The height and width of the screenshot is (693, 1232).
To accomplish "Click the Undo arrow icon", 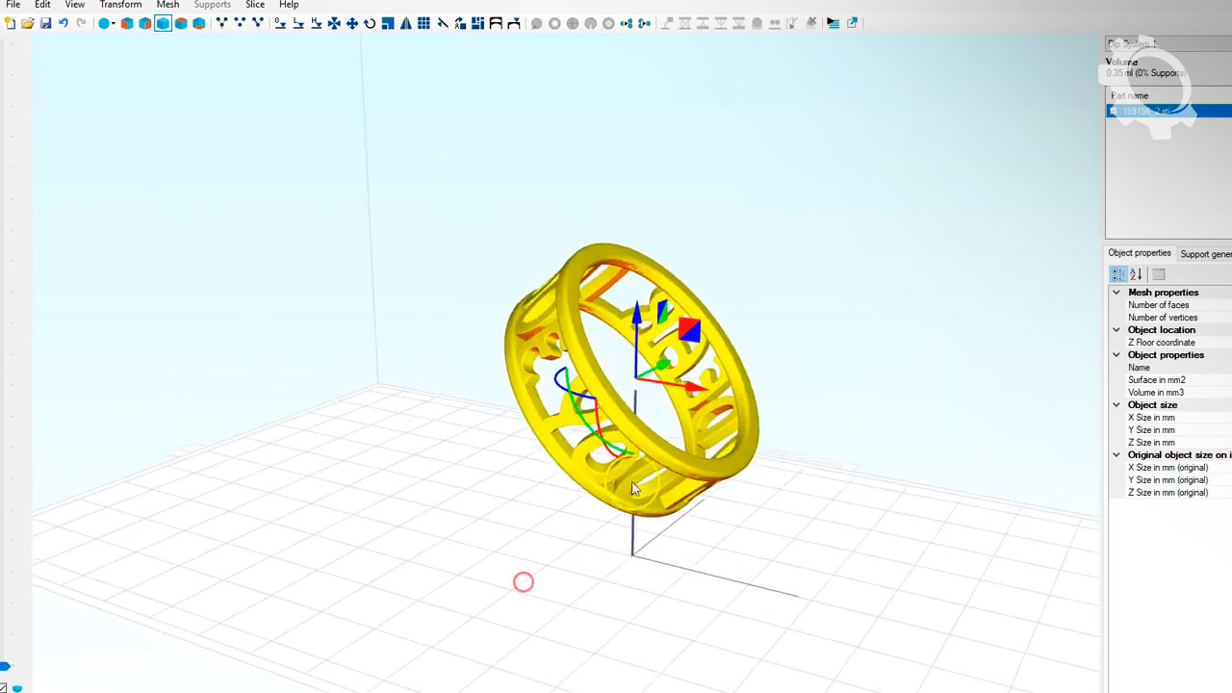I will pyautogui.click(x=64, y=23).
